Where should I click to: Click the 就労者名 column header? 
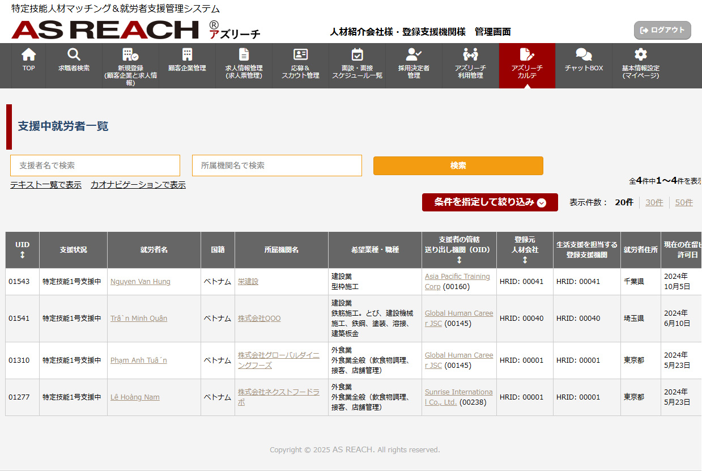[x=154, y=250]
